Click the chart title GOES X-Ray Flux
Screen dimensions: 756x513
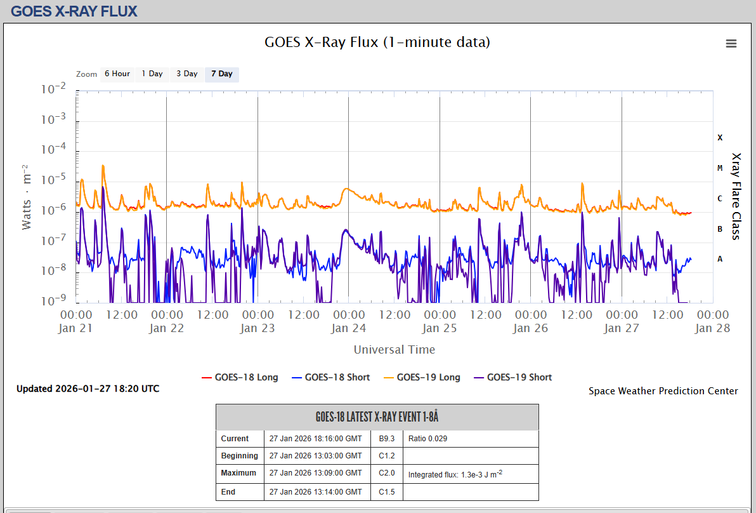tap(377, 43)
